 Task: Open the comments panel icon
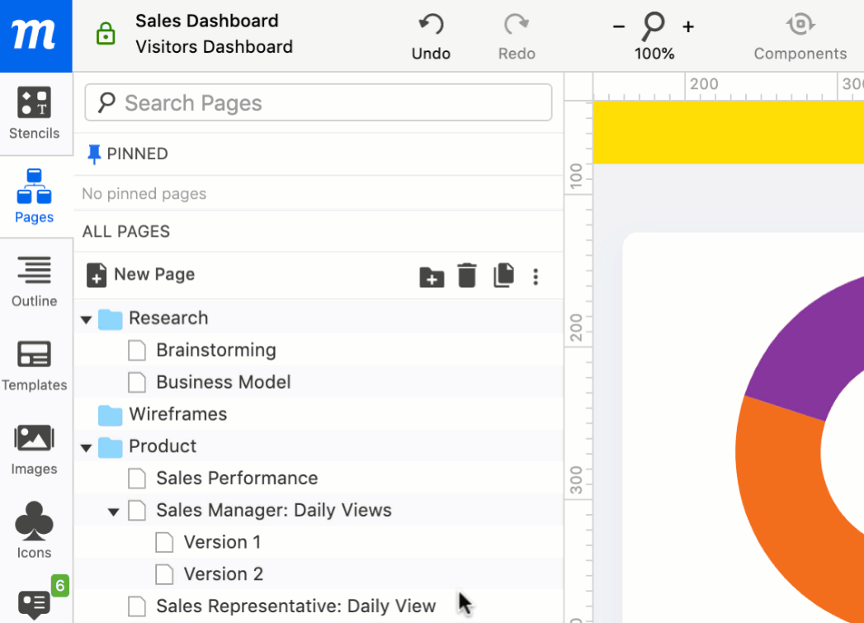coord(34,603)
